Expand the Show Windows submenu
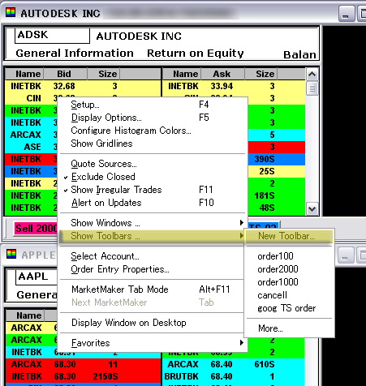This screenshot has width=366, height=386. pos(153,223)
